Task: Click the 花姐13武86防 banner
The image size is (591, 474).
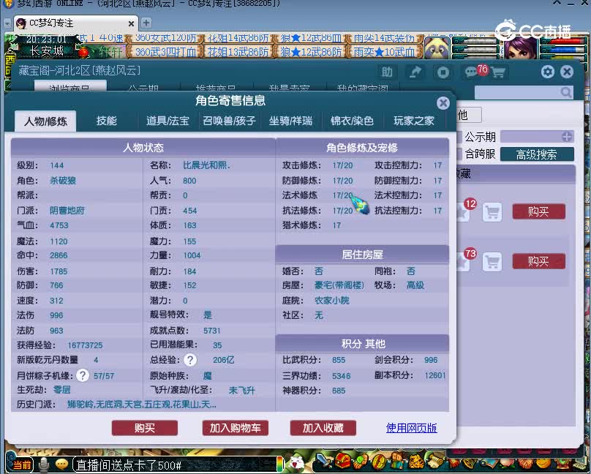Action: 238,52
